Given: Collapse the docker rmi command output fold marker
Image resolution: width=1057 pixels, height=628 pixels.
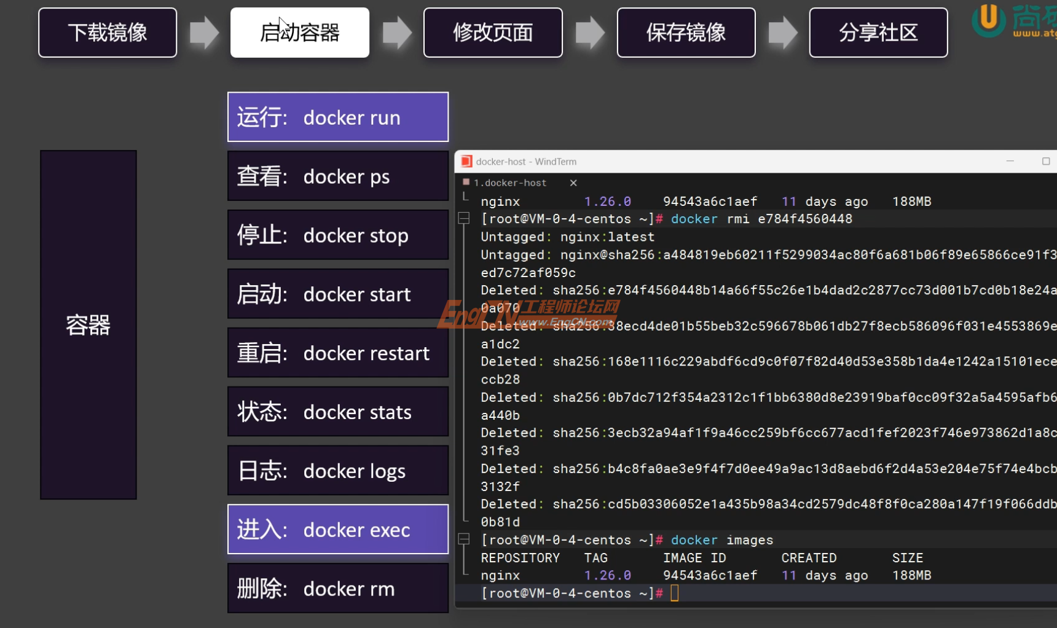Looking at the screenshot, I should coord(463,219).
